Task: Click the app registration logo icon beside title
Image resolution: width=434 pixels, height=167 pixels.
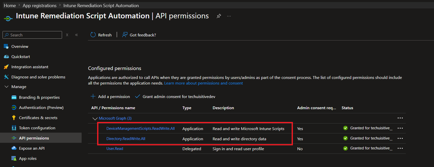Action: [x=8, y=18]
